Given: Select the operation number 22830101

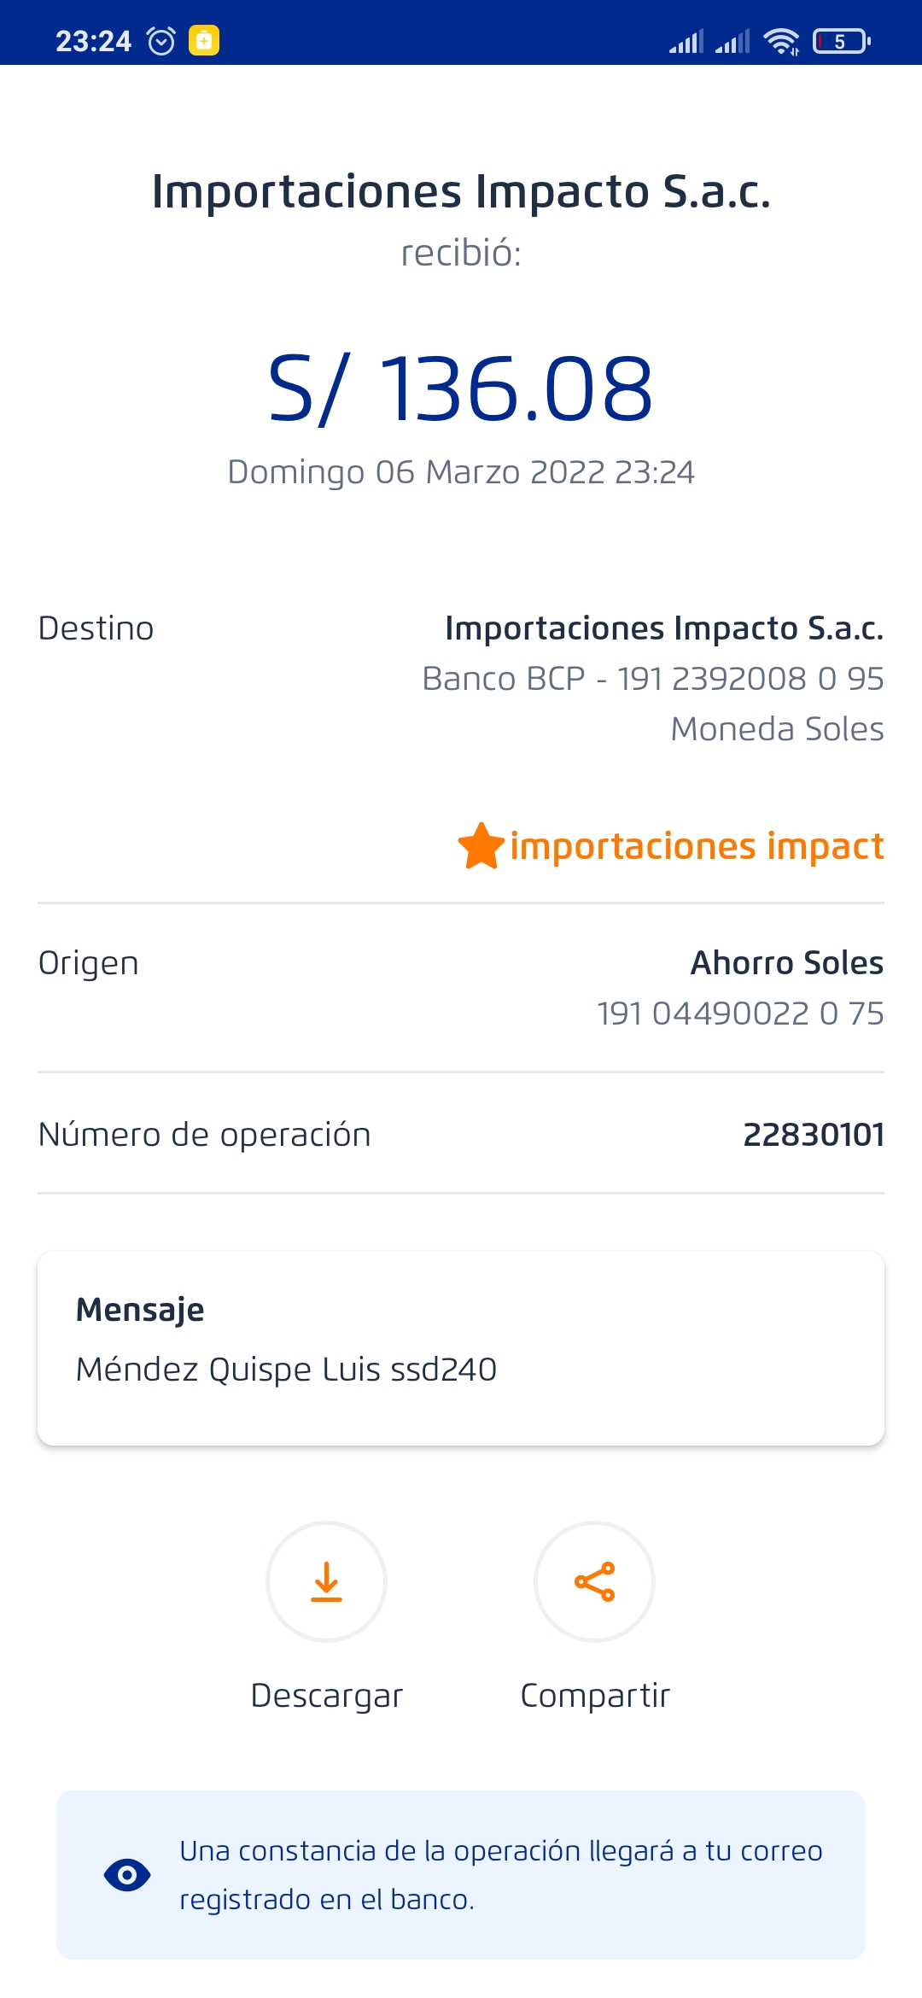Looking at the screenshot, I should click(x=813, y=1135).
